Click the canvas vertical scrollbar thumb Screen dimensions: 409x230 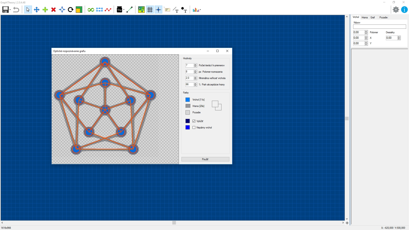[347, 118]
